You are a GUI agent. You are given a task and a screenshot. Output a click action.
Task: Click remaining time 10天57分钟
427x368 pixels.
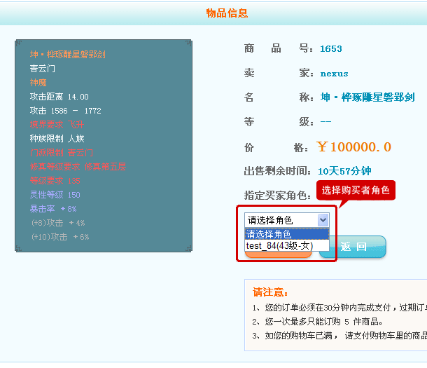coord(344,171)
